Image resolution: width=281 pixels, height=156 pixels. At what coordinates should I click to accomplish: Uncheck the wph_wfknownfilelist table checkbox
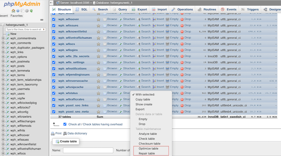[54, 32]
